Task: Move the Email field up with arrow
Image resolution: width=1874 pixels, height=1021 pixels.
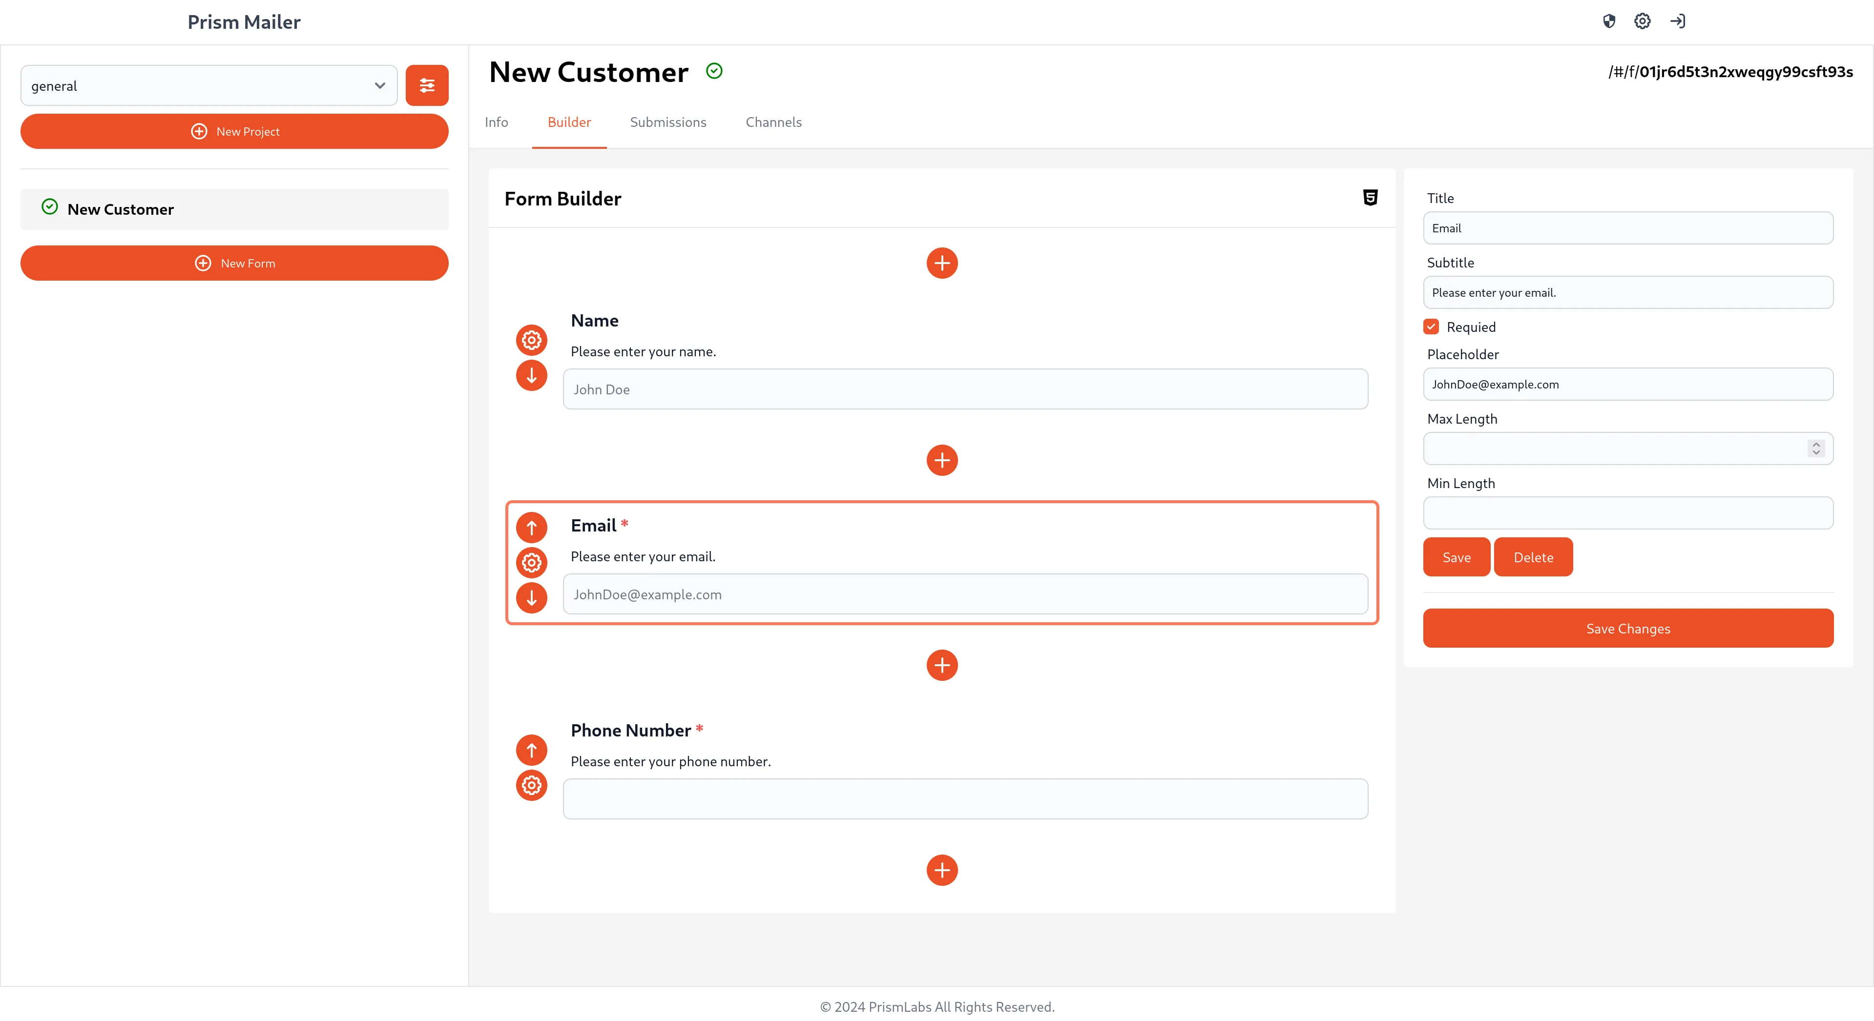Action: (x=532, y=527)
